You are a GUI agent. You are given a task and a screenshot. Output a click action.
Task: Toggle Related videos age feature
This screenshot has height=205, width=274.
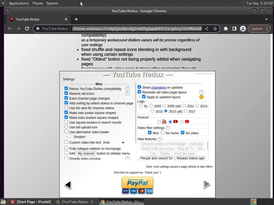tap(190, 158)
